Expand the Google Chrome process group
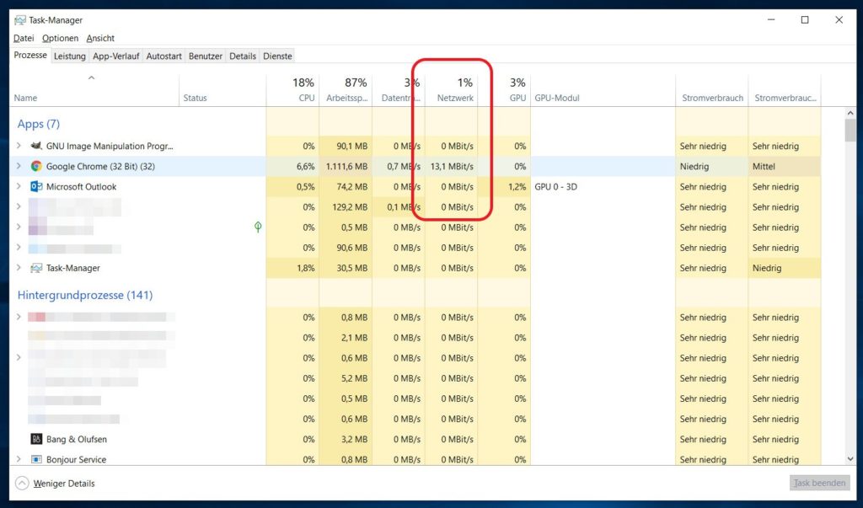863x508 pixels. (19, 166)
